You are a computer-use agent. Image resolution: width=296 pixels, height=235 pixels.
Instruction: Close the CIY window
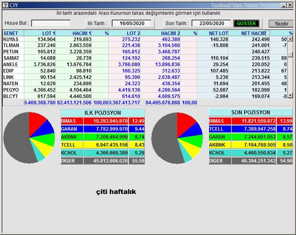coord(290,5)
